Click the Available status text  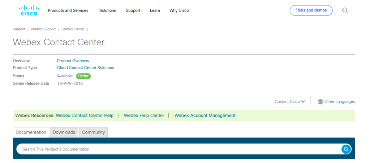[65, 76]
